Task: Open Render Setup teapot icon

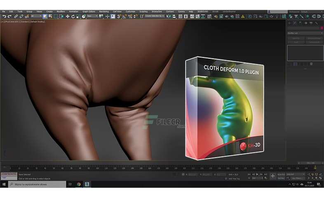Action: point(216,16)
